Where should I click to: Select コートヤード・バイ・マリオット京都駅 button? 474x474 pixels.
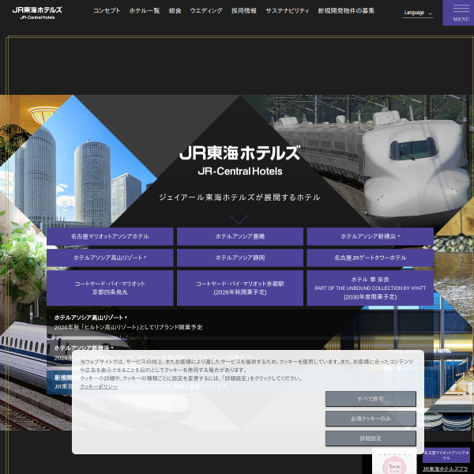click(x=240, y=288)
